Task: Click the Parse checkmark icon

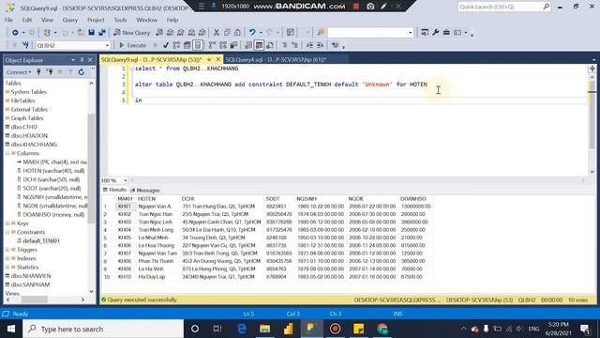Action: (165, 45)
